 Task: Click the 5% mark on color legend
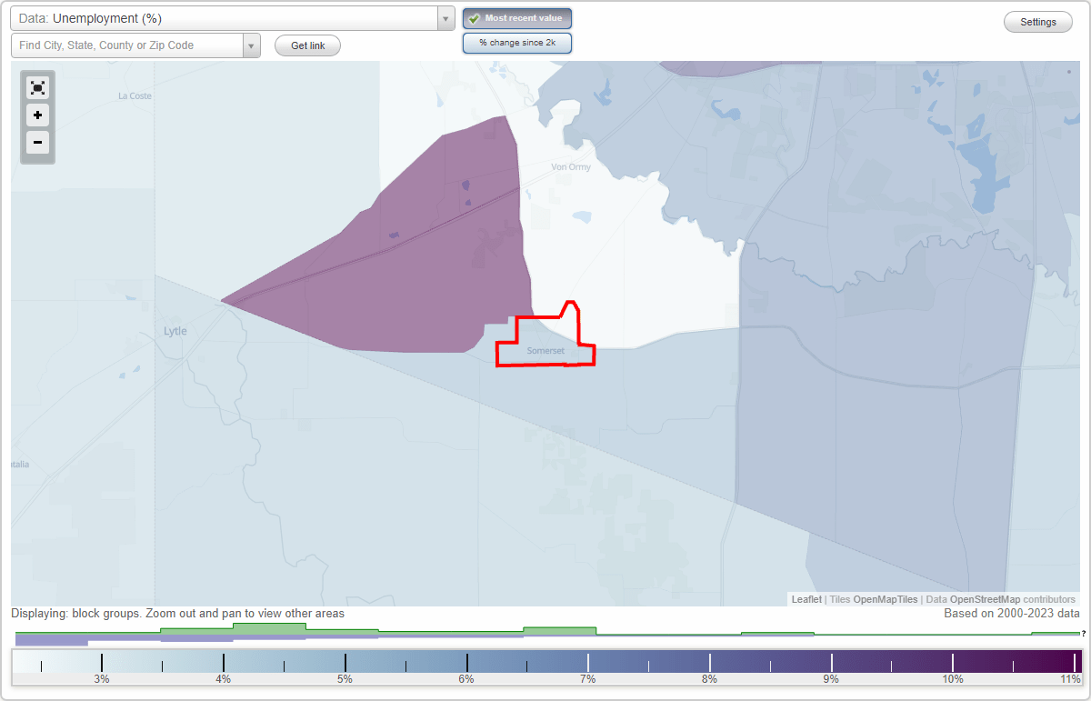point(345,678)
